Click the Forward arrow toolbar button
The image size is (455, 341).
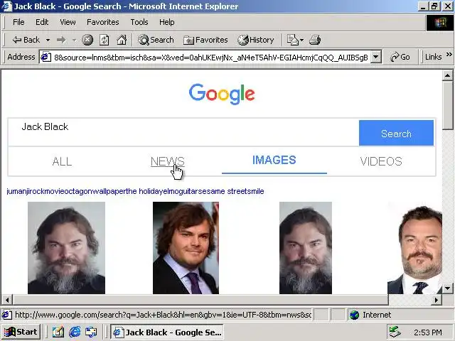pyautogui.click(x=61, y=40)
